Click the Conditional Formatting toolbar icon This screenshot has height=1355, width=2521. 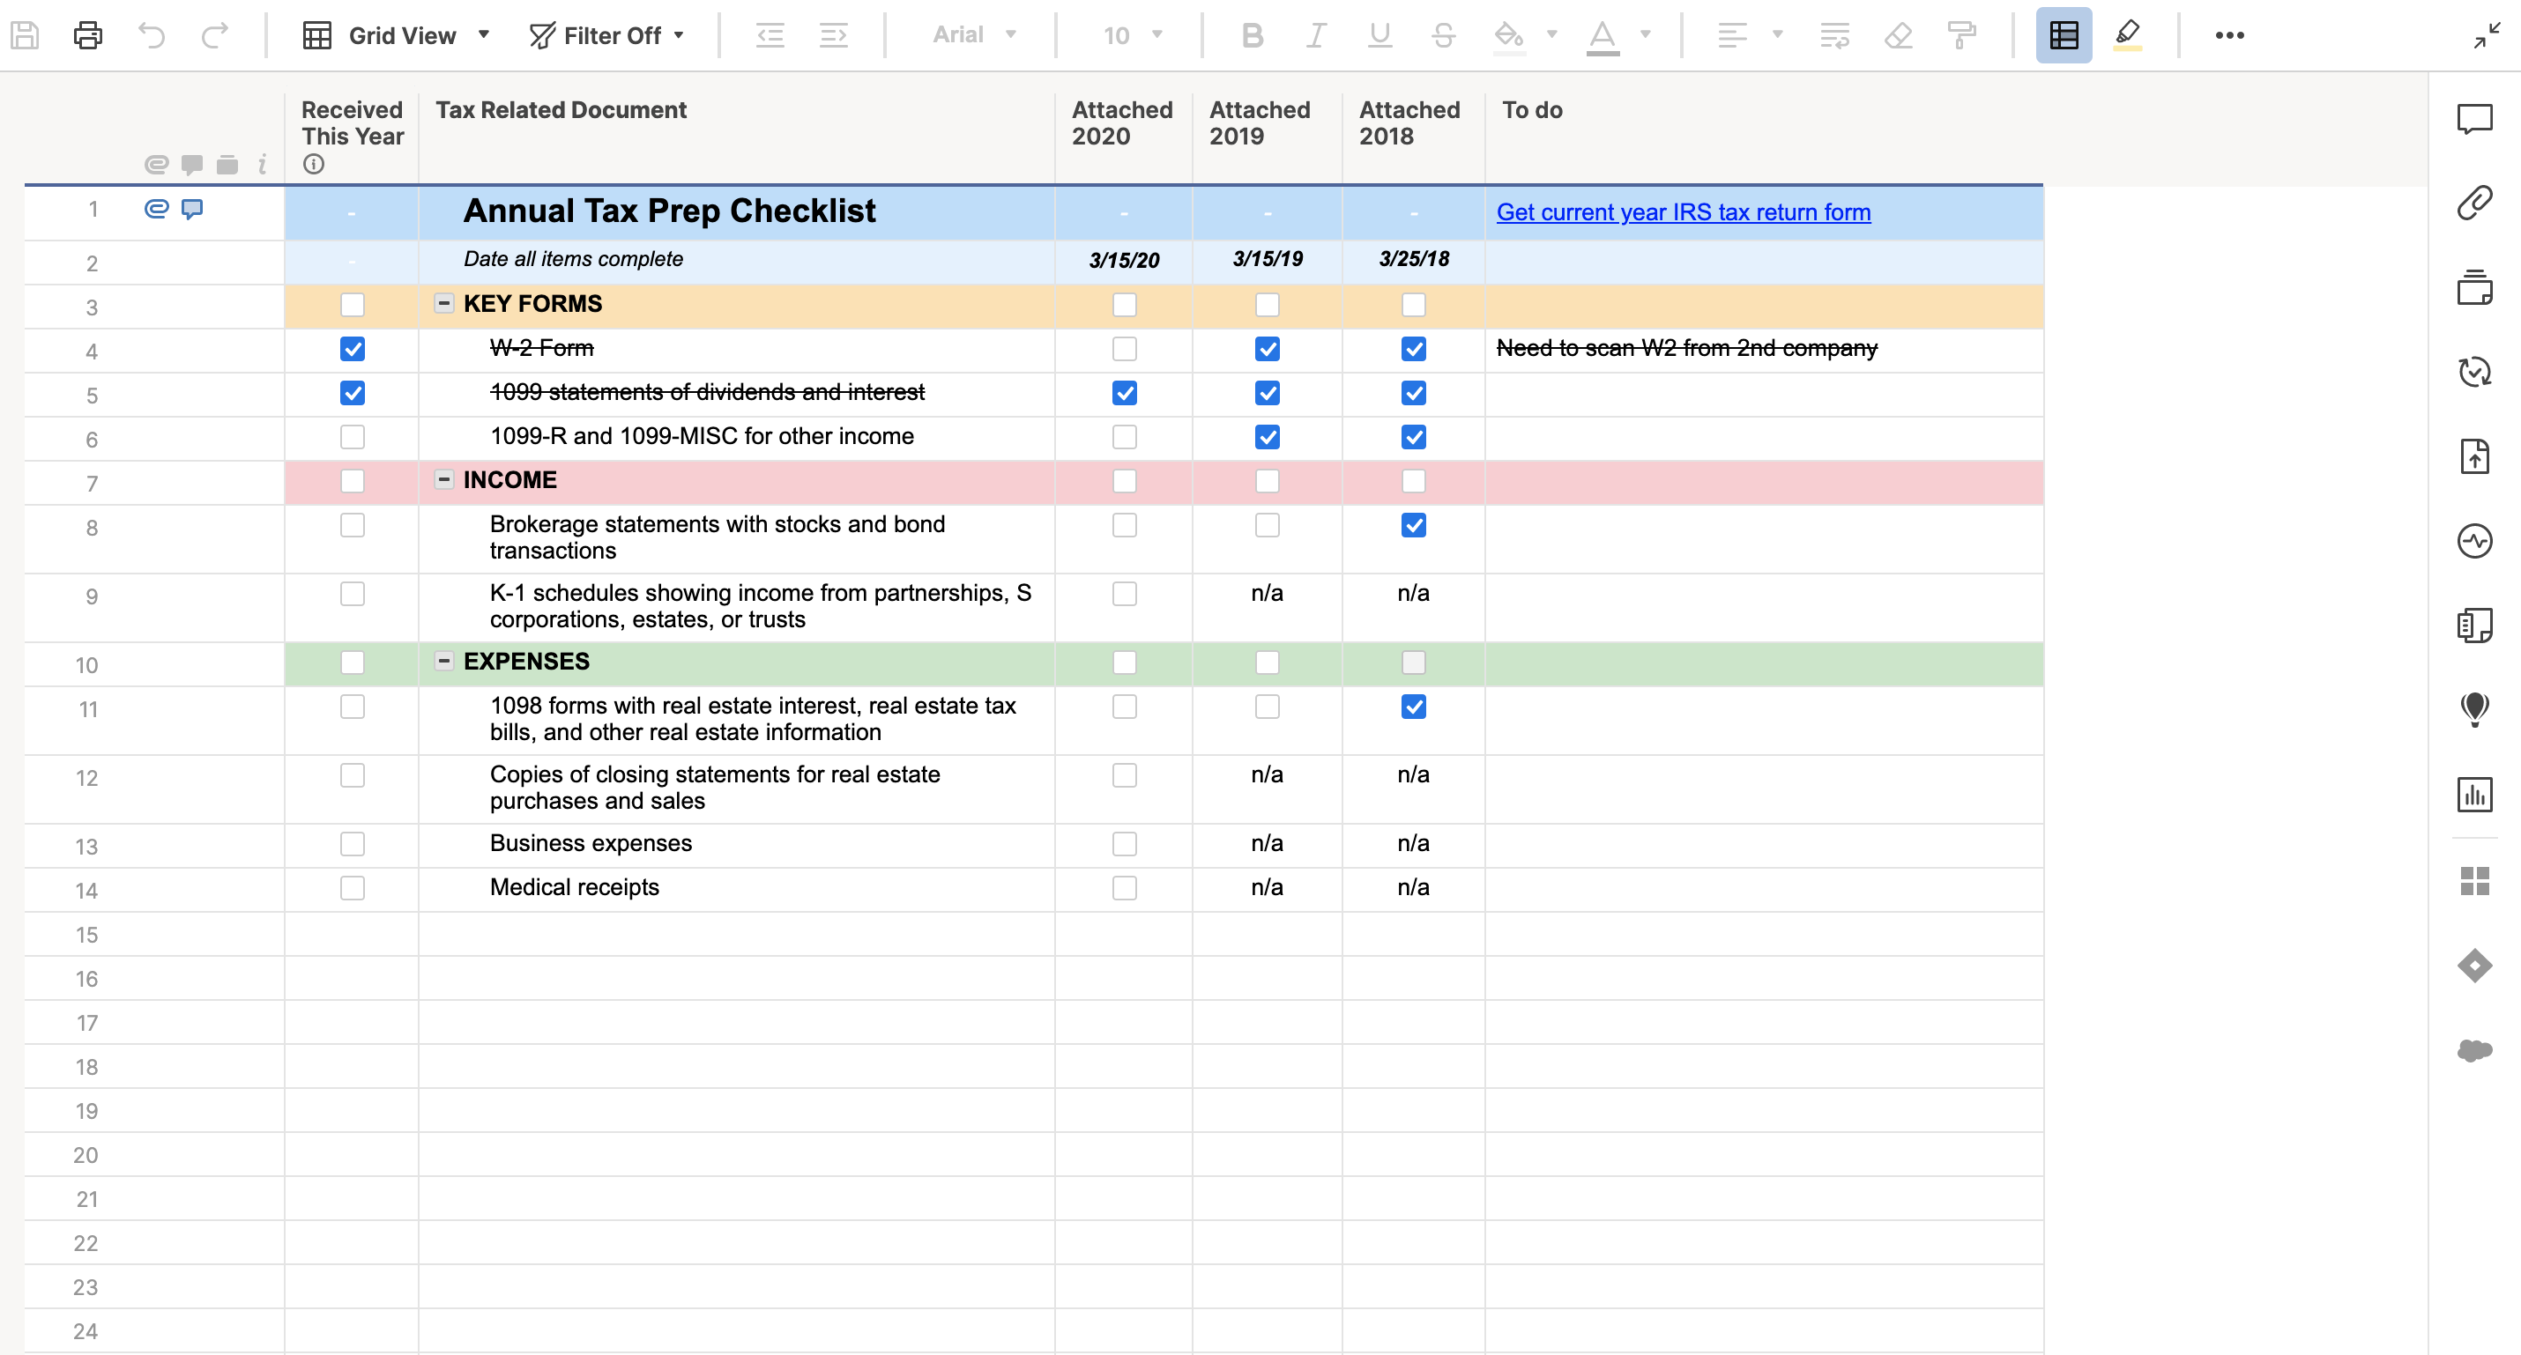pos(2063,35)
